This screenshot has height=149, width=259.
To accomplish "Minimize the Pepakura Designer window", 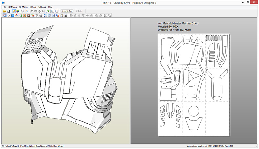I will point(243,2).
